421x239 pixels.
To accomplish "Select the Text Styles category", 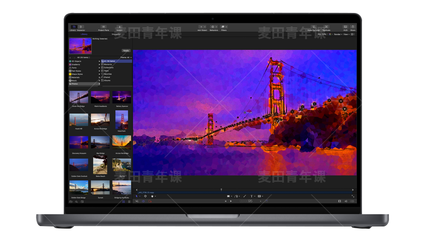I will point(84,71).
